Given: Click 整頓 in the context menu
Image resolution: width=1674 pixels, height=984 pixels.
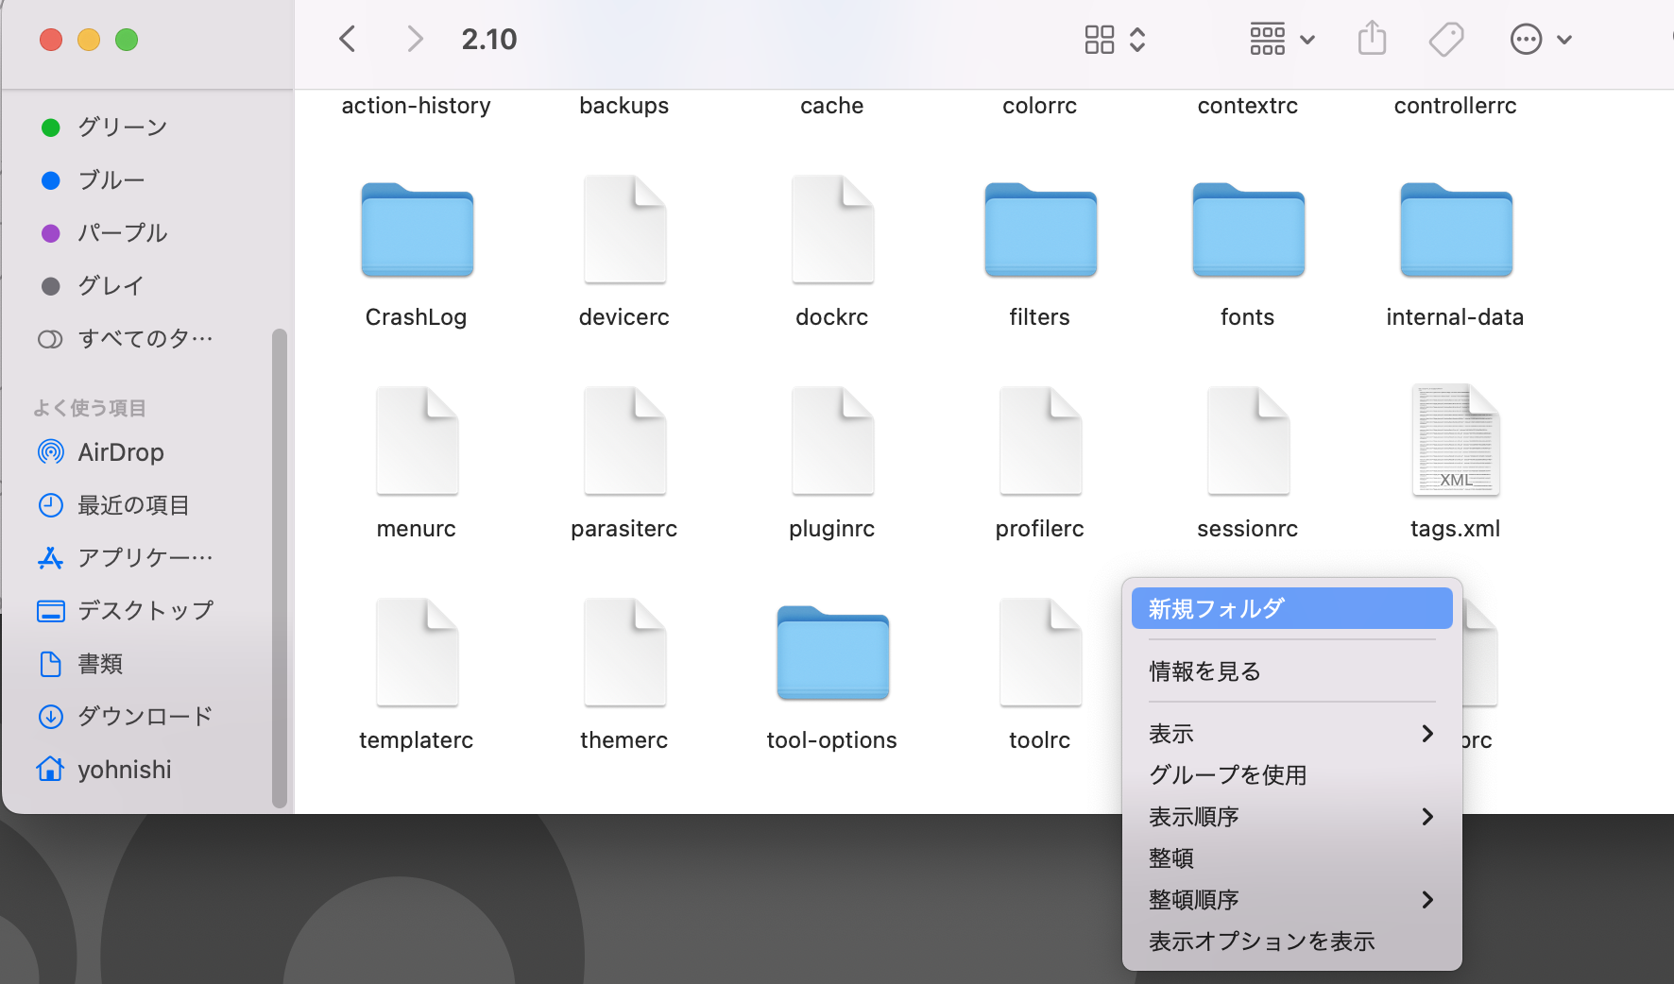Looking at the screenshot, I should 1291,857.
